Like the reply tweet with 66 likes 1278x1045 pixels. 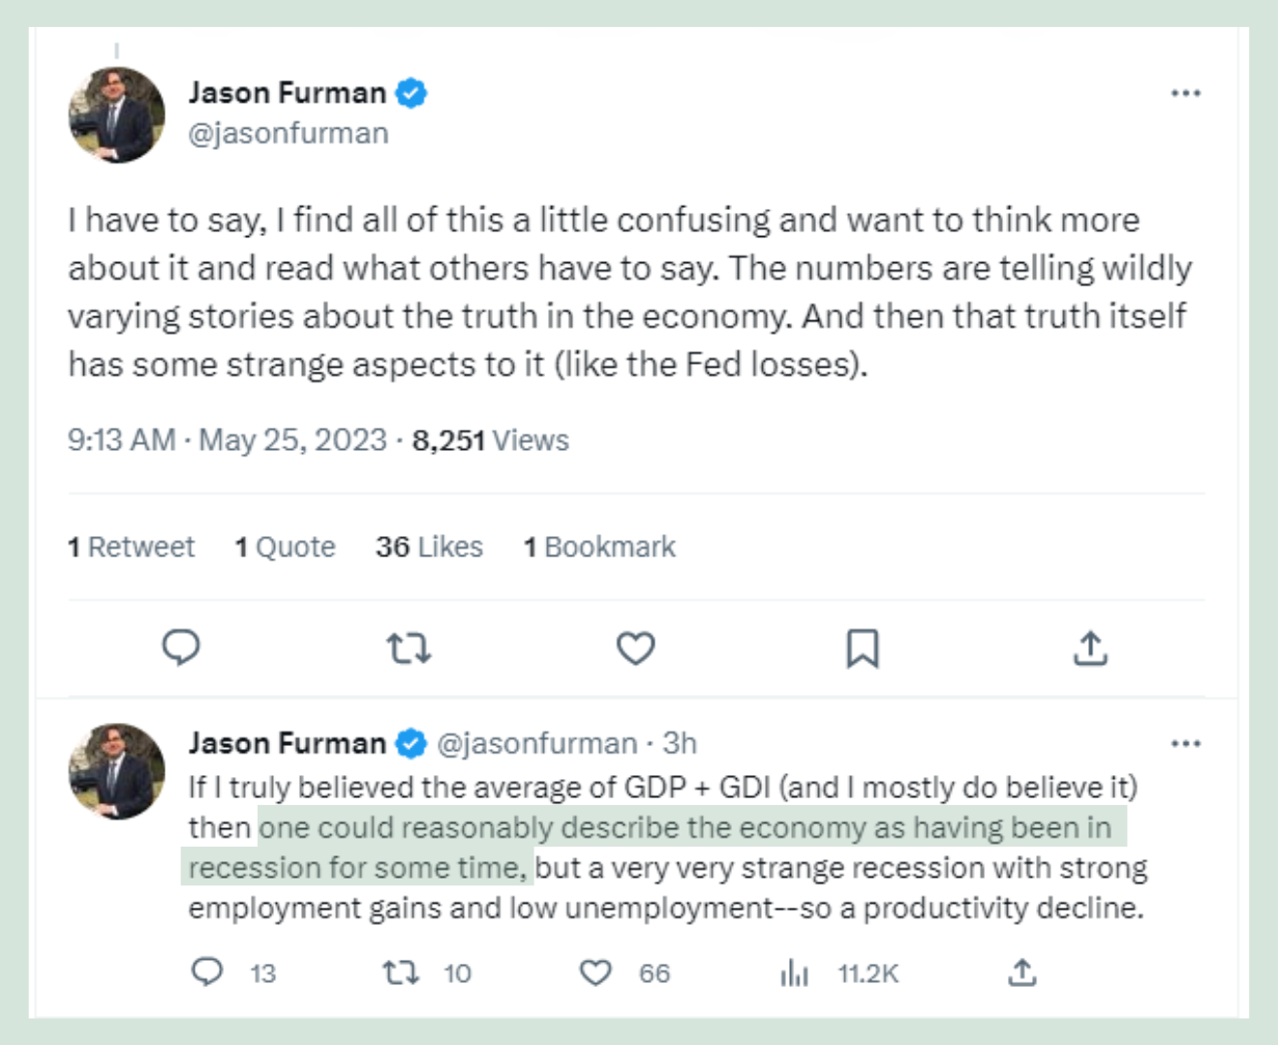click(595, 972)
